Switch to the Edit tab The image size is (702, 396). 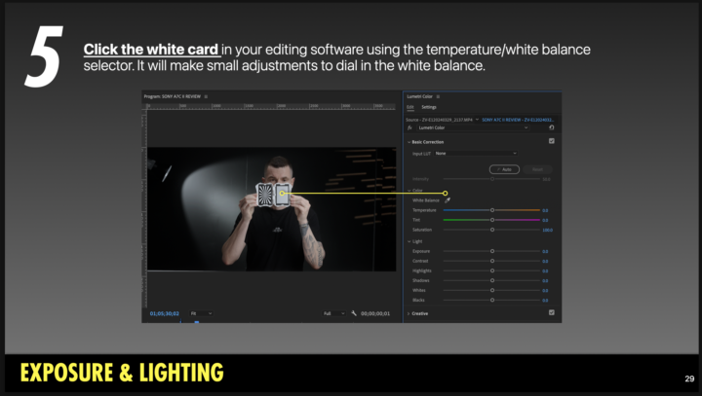coord(410,107)
